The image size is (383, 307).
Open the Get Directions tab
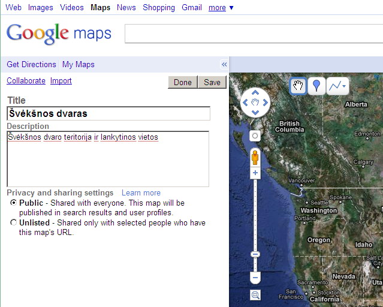tap(31, 65)
